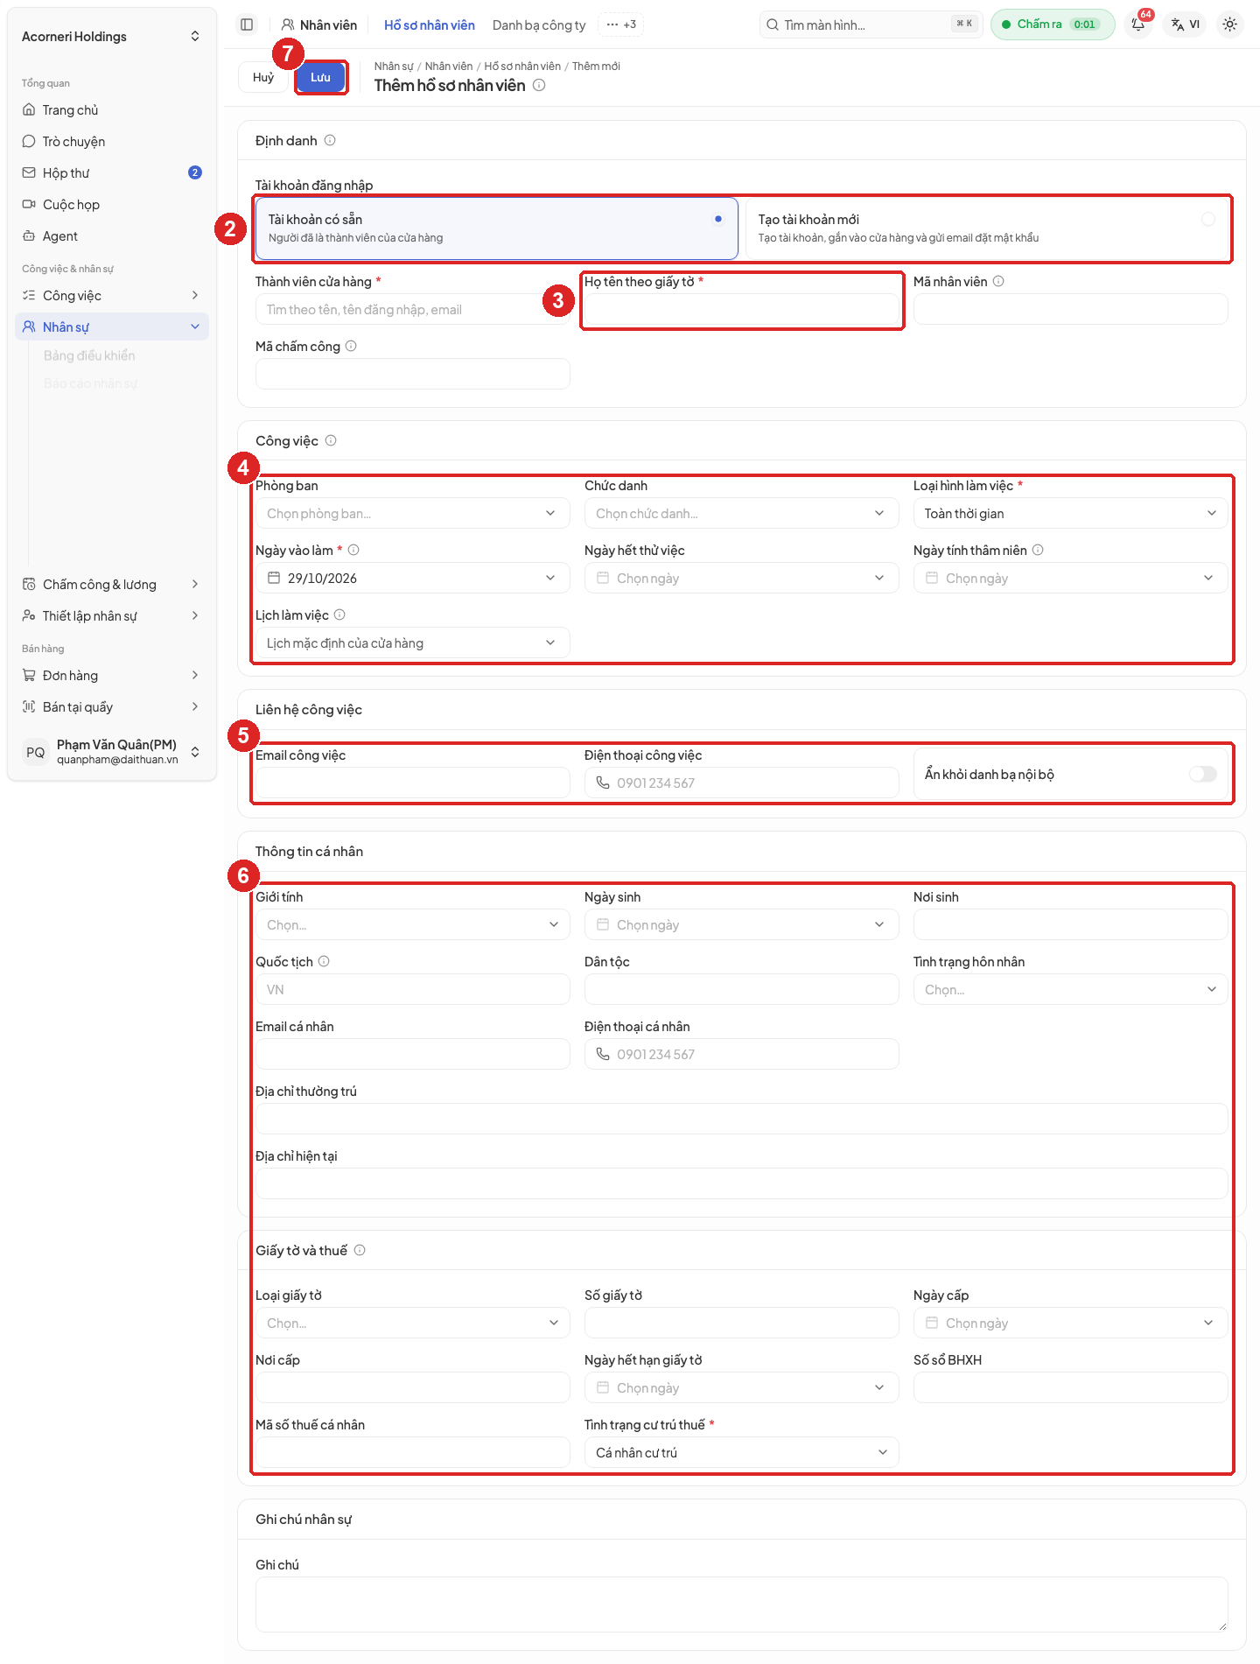This screenshot has height=1664, width=1260.
Task: Open Trang chủ from the sidebar
Action: point(112,110)
